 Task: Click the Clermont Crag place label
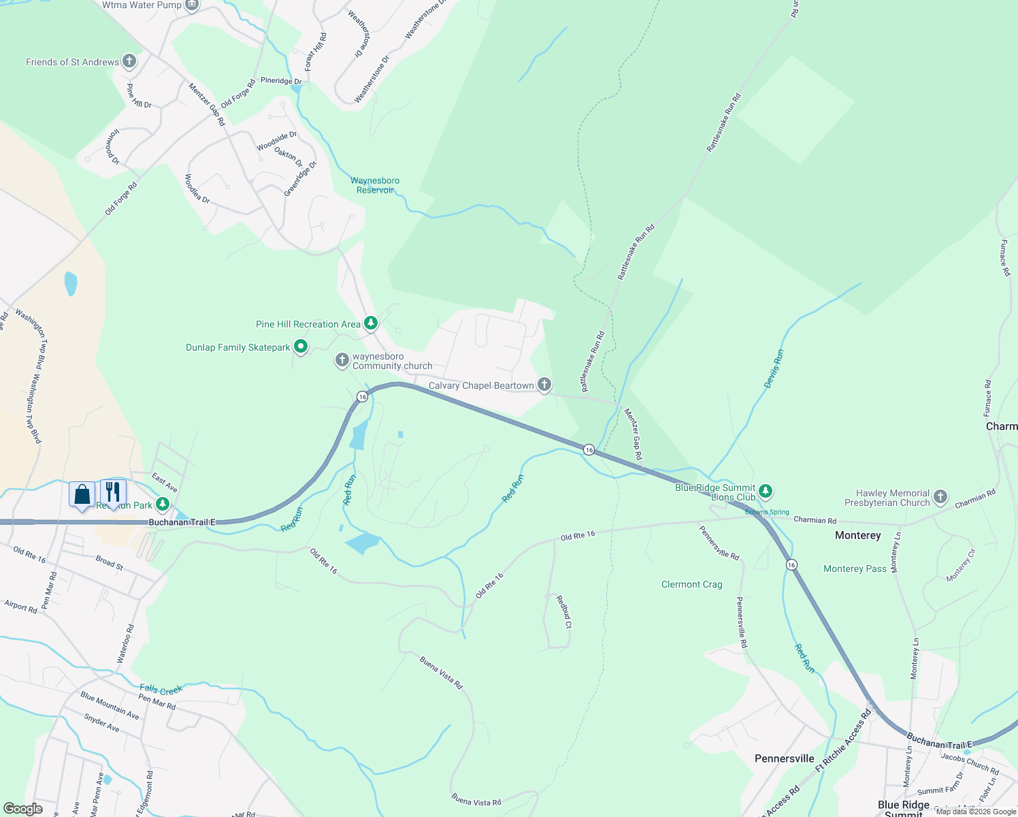(x=692, y=584)
